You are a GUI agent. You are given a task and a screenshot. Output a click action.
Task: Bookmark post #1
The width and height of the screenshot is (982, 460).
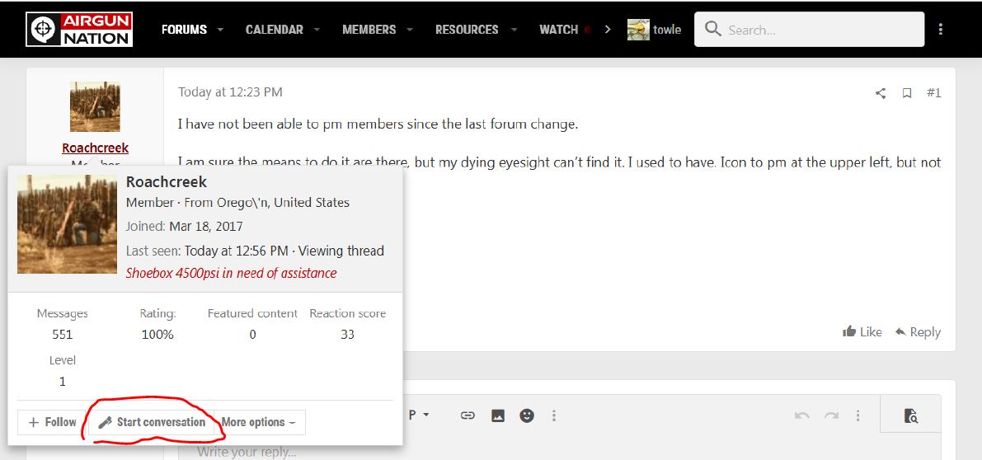tap(907, 93)
